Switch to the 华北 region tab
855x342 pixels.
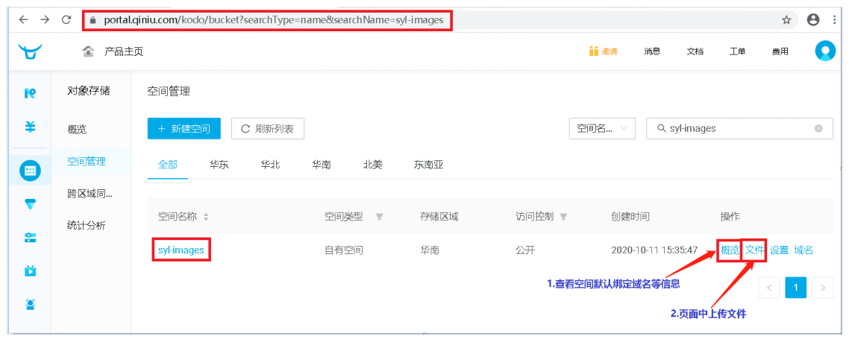click(x=270, y=165)
